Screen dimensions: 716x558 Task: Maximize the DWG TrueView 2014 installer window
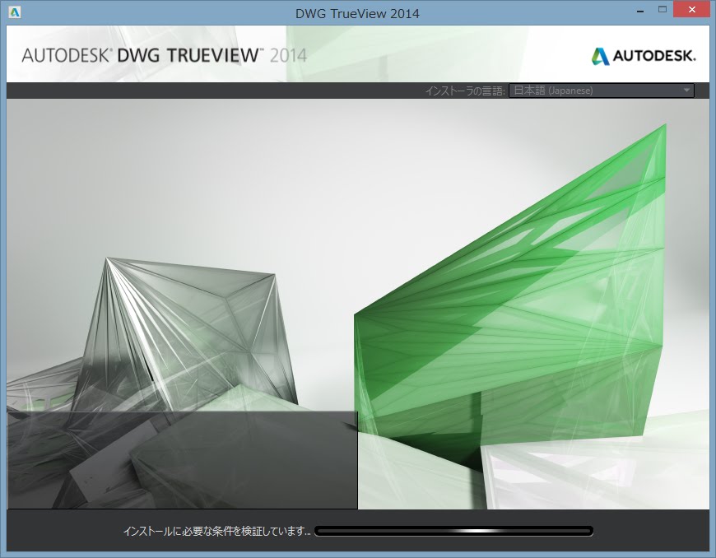663,10
